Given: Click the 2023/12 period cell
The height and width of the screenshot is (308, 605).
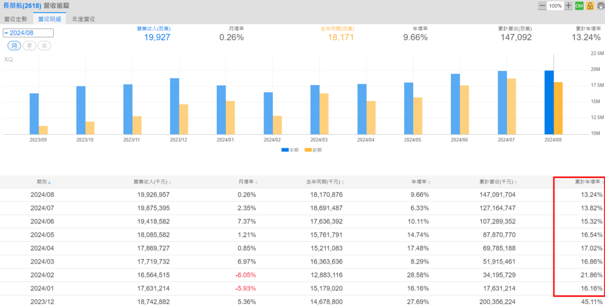Looking at the screenshot, I should (42, 301).
